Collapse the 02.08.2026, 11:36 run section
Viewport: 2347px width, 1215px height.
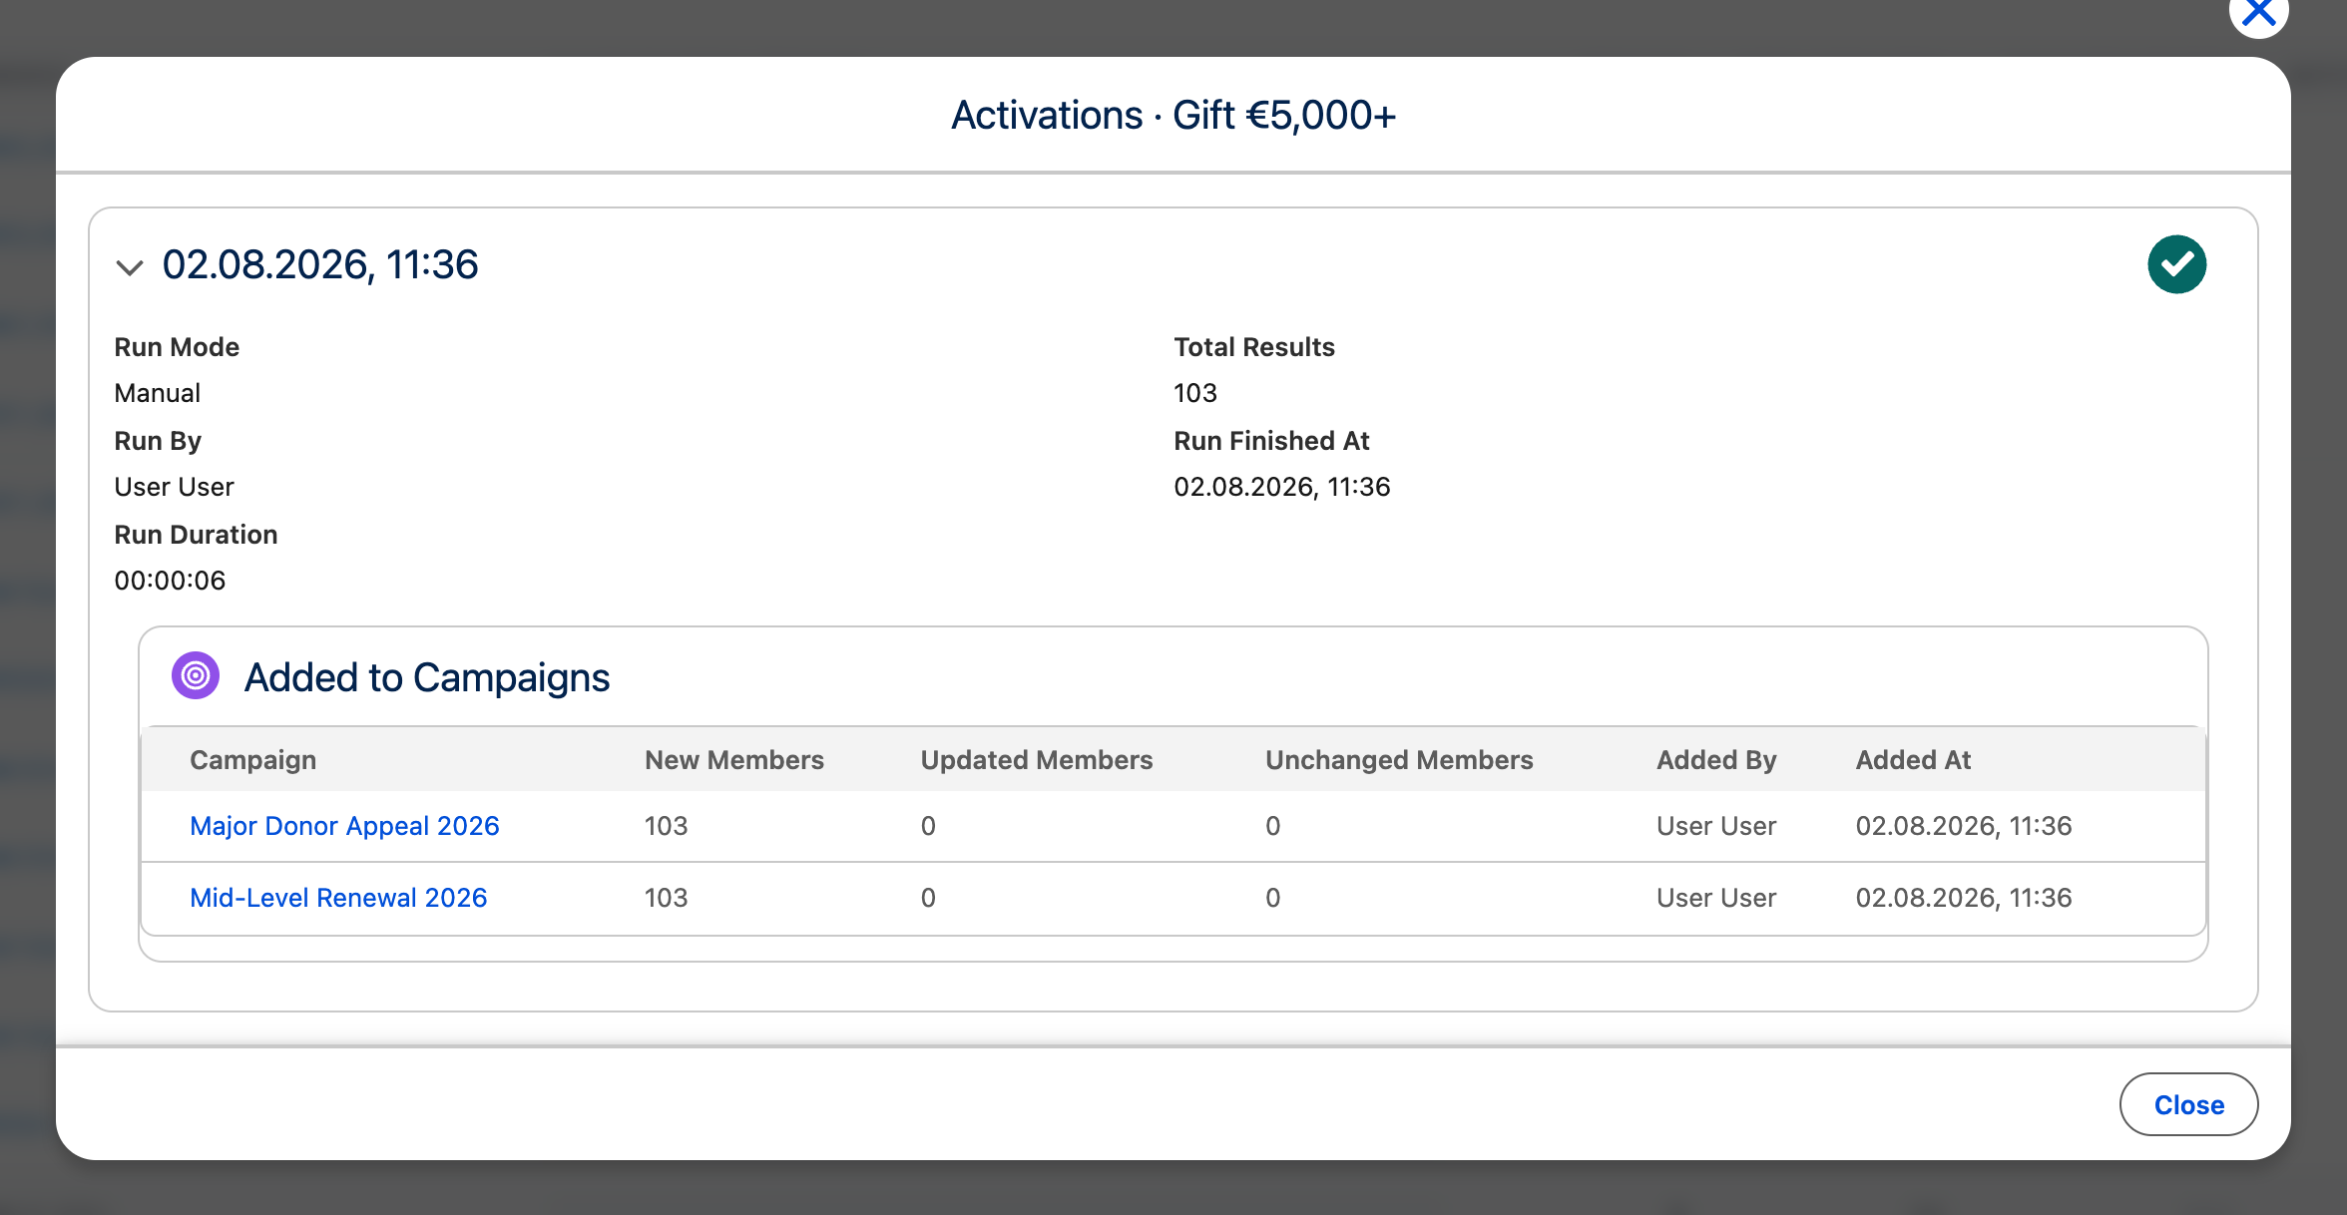130,266
